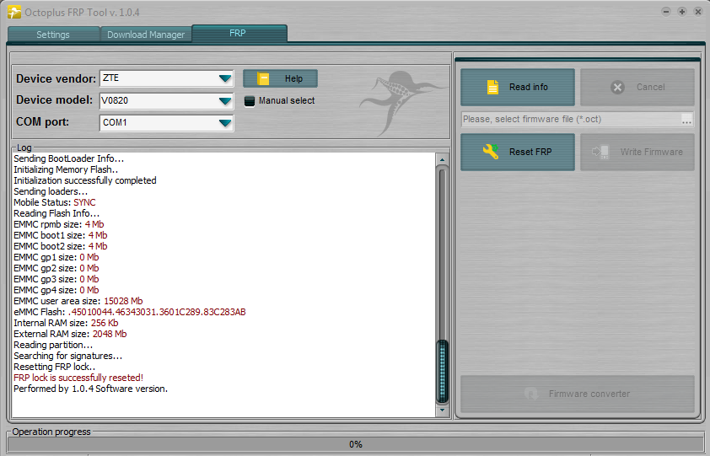Browse firmware file with ellipsis button
Viewport: 710px width, 456px height.
pyautogui.click(x=686, y=120)
